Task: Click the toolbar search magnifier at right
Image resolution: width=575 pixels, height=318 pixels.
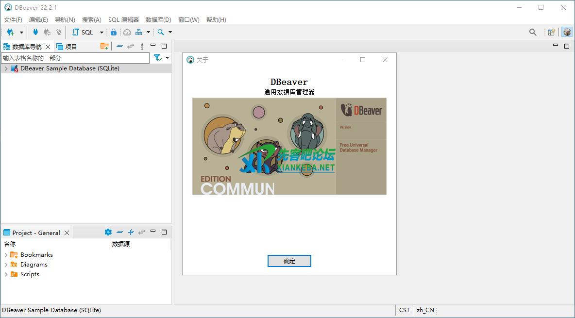Action: [x=533, y=32]
